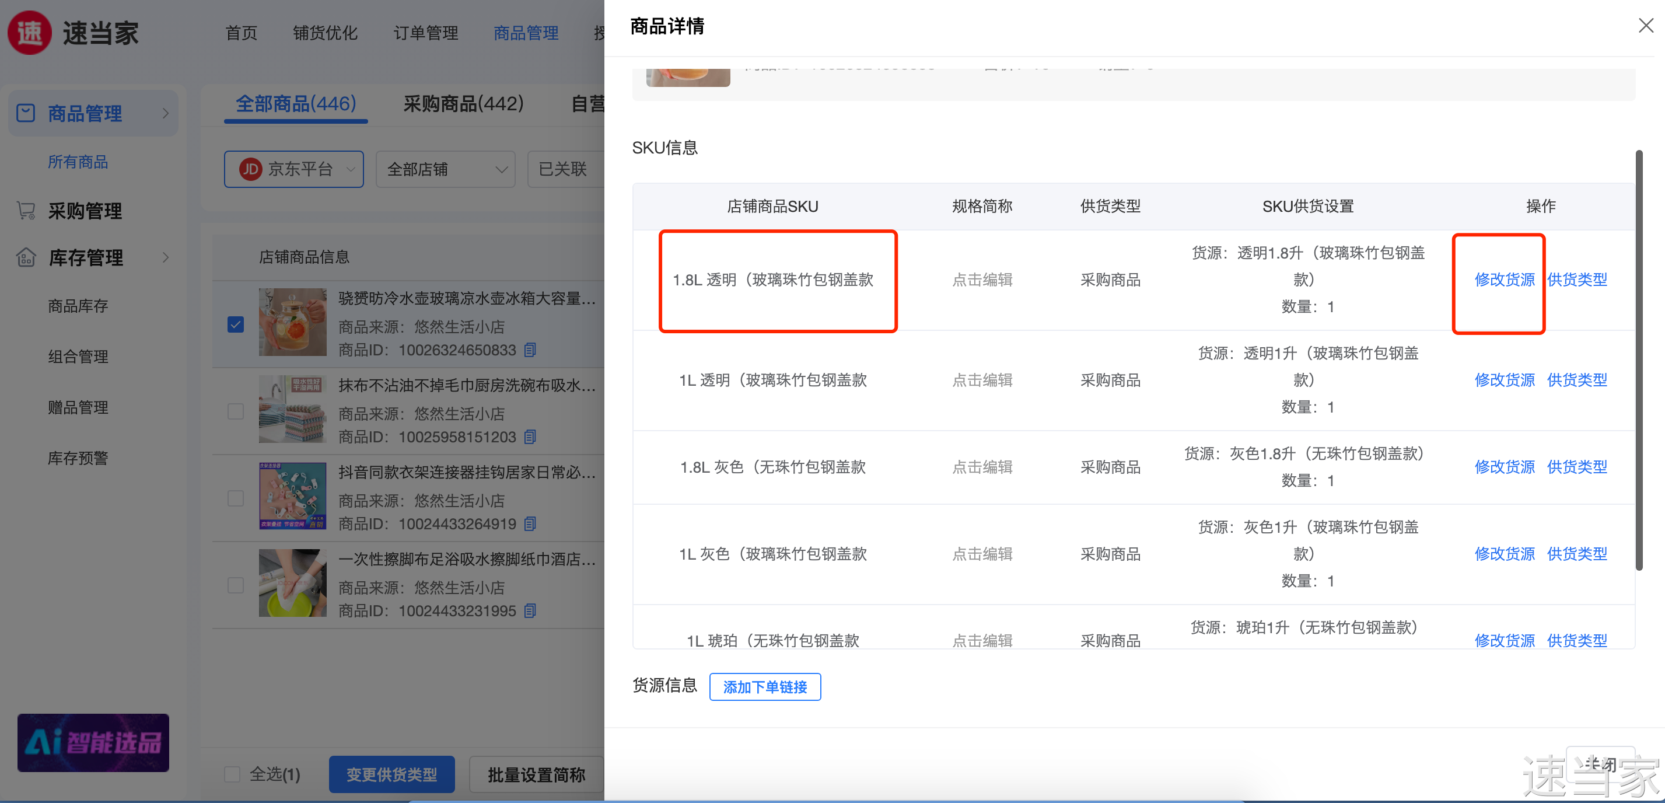Close the 商品详情 panel with X icon

(1646, 26)
